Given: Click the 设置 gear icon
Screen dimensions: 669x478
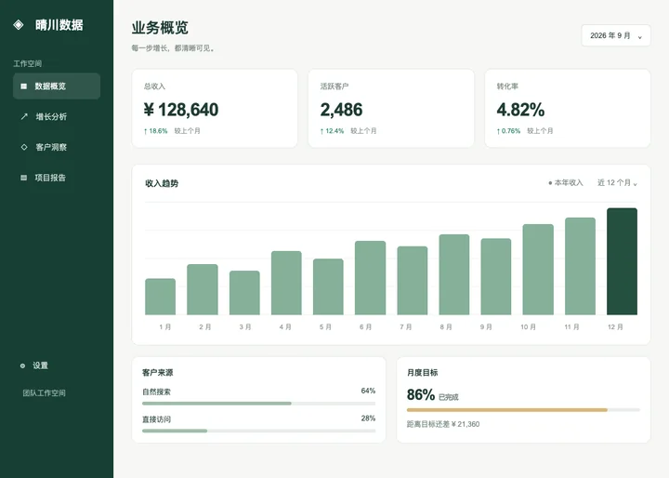Looking at the screenshot, I should (22, 365).
